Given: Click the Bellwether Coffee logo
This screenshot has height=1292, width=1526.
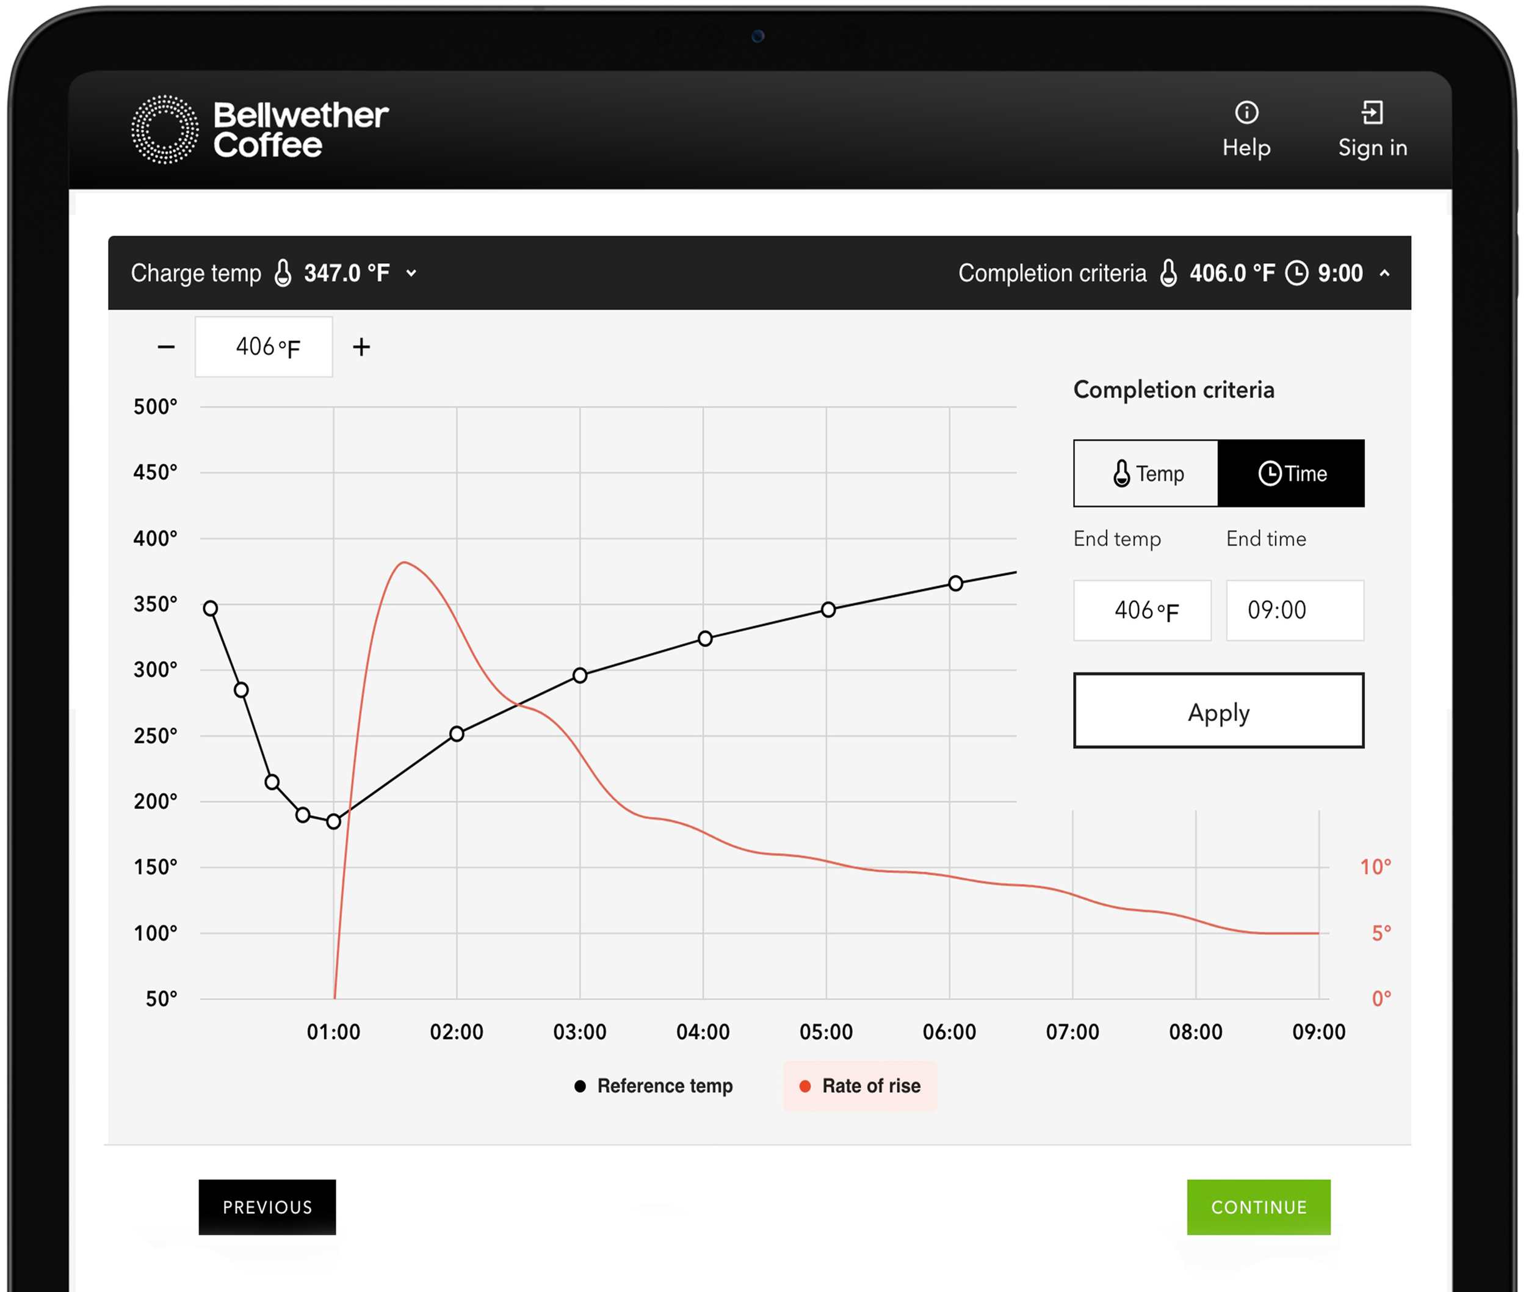Looking at the screenshot, I should click(x=260, y=128).
